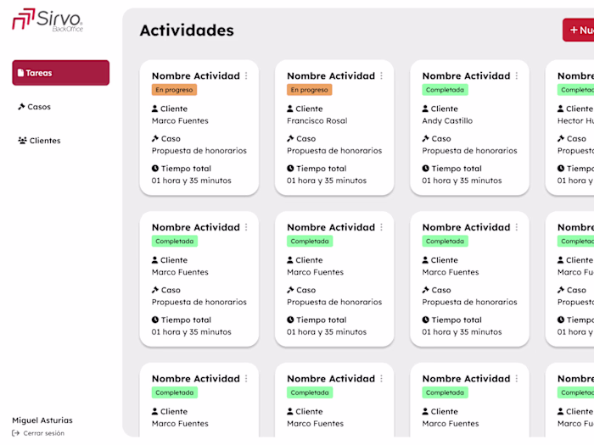Click the 'En progreso' badge on Francisco Rosal card
This screenshot has height=445, width=594.
tap(309, 90)
